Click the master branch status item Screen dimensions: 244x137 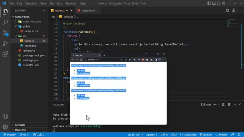click(10, 134)
